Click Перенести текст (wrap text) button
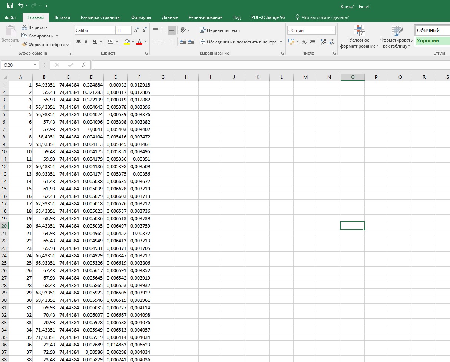Image resolution: width=450 pixels, height=362 pixels. pyautogui.click(x=220, y=30)
